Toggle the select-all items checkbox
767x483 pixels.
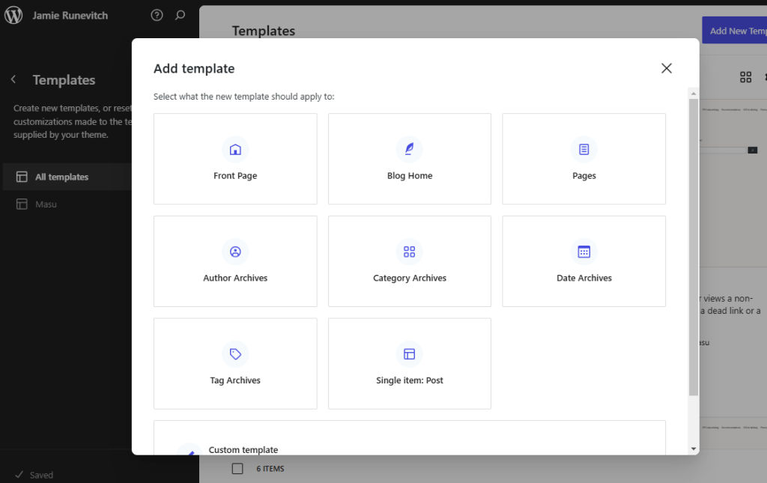pos(237,469)
